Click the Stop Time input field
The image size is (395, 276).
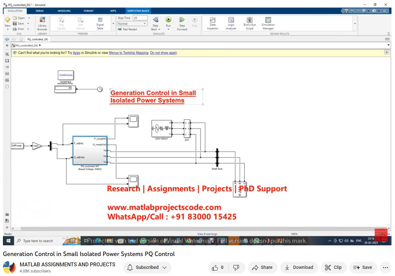(140, 18)
